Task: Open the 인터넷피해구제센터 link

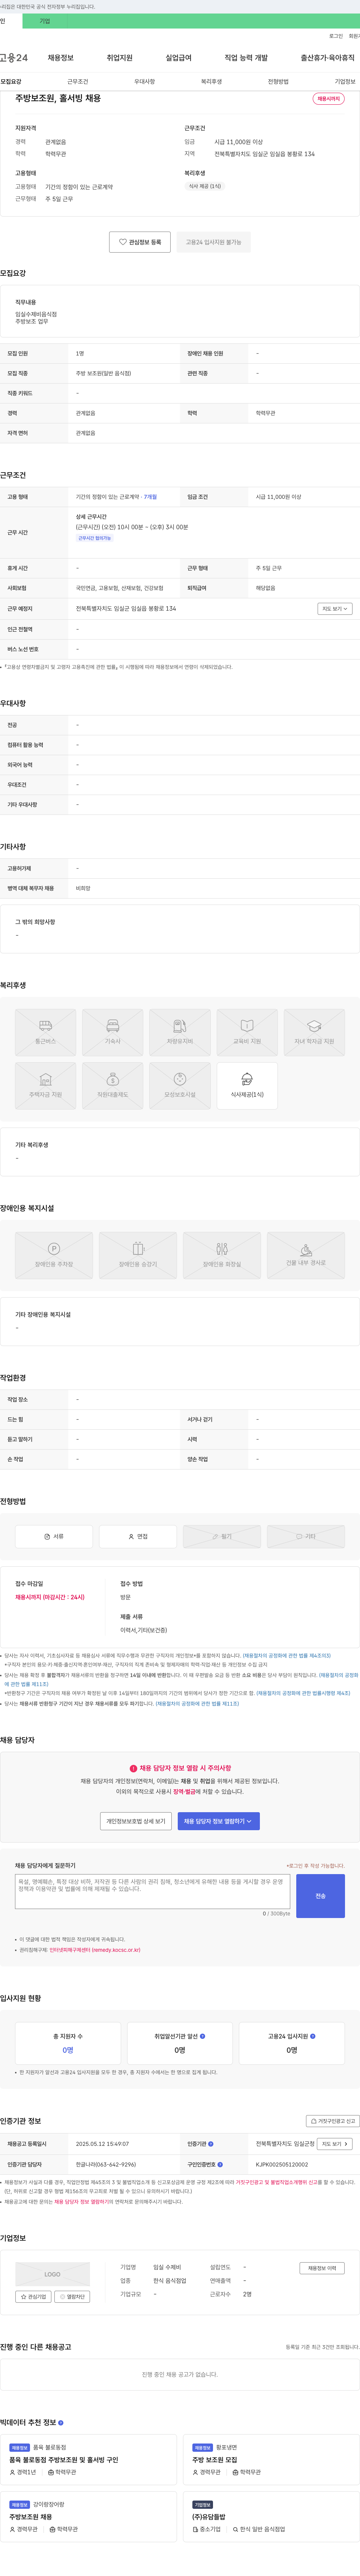Action: point(95,1950)
